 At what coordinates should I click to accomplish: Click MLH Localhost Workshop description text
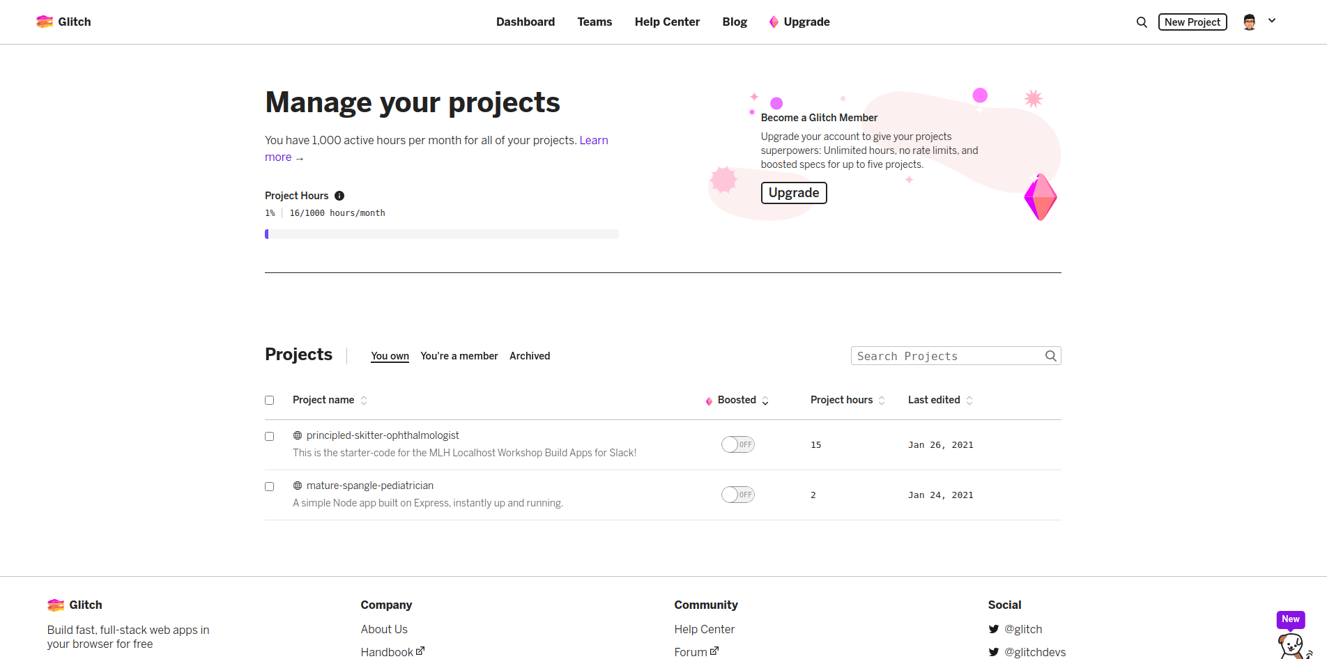click(x=465, y=453)
